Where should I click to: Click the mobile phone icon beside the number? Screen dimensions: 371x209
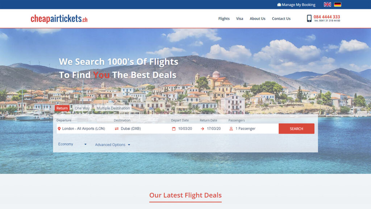(309, 18)
